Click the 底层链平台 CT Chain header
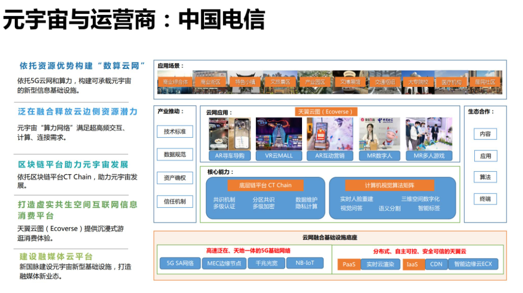523x293 pixels. coord(265,185)
